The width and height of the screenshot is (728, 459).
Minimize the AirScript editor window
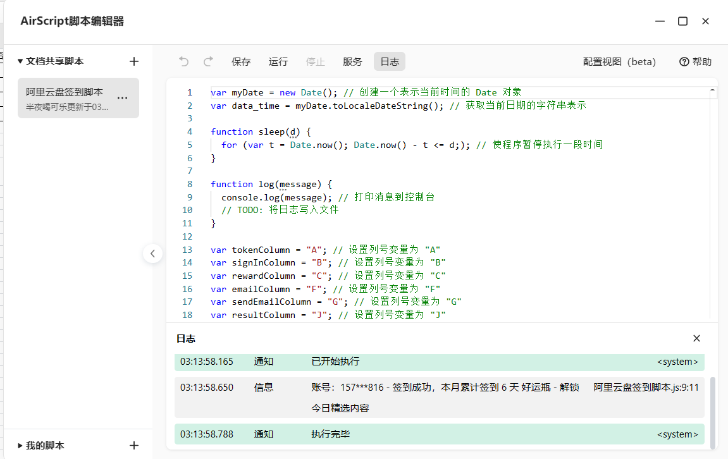click(660, 21)
